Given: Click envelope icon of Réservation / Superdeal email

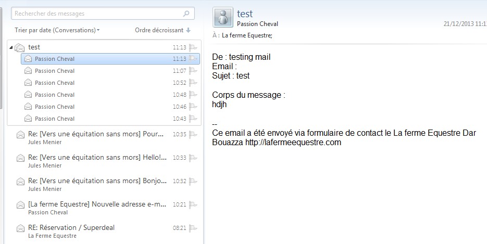Looking at the screenshot, I should [x=20, y=228].
